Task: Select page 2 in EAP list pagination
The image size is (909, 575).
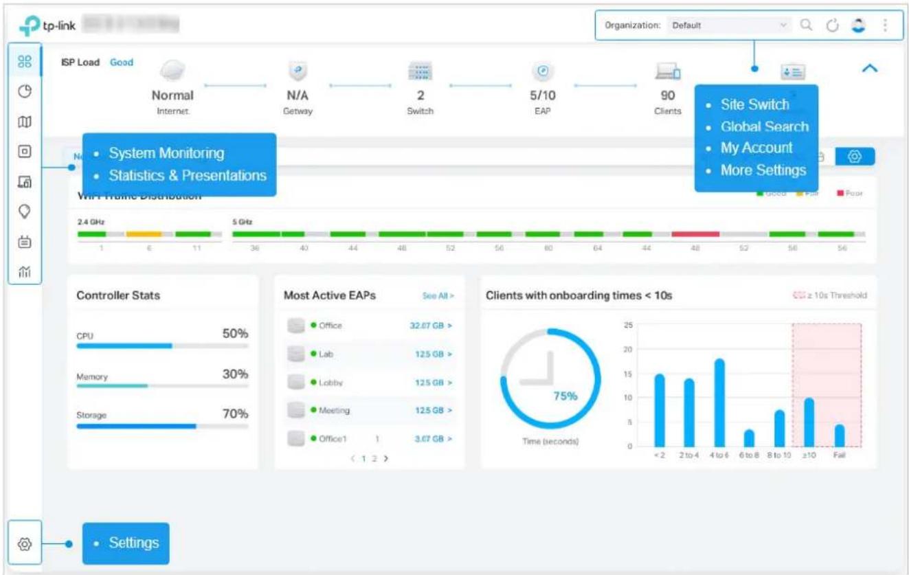Action: point(374,458)
